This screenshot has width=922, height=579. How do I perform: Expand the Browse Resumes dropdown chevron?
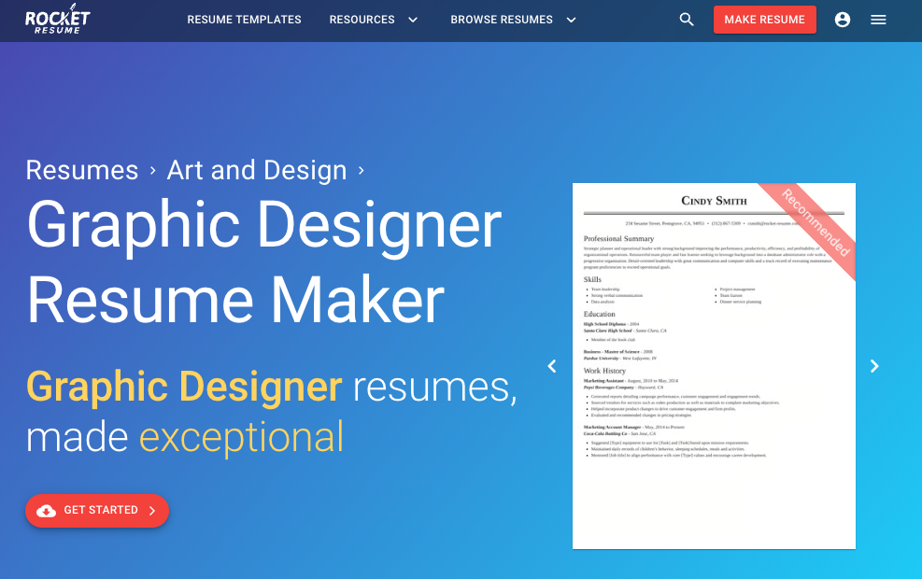coord(571,20)
